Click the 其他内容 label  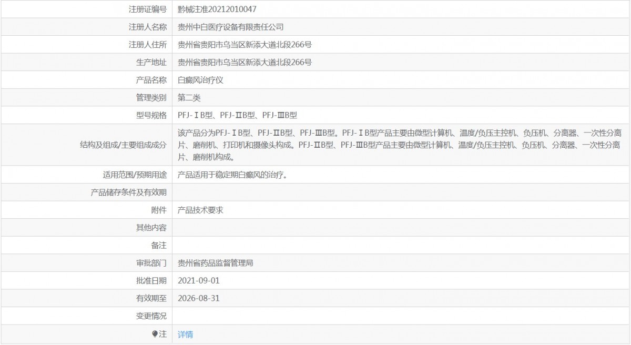point(151,228)
